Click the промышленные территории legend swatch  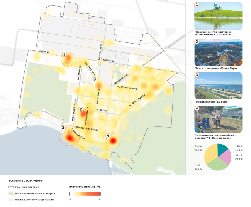click(10, 200)
